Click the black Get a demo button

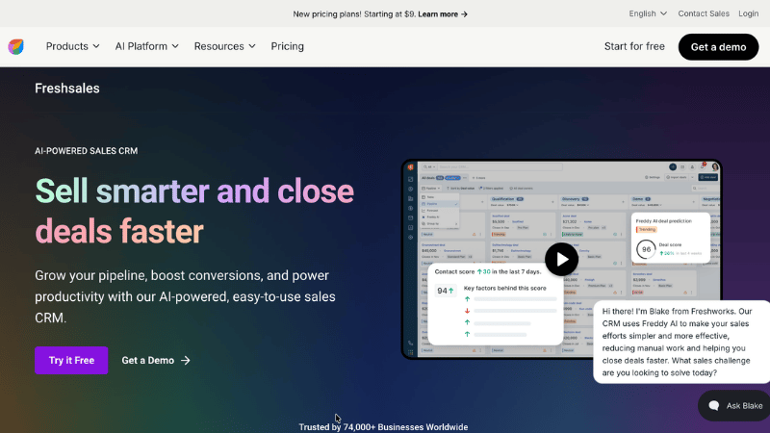point(718,47)
